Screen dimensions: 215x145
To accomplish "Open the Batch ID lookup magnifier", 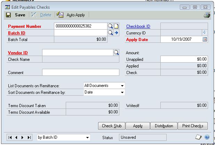I will pos(110,33).
